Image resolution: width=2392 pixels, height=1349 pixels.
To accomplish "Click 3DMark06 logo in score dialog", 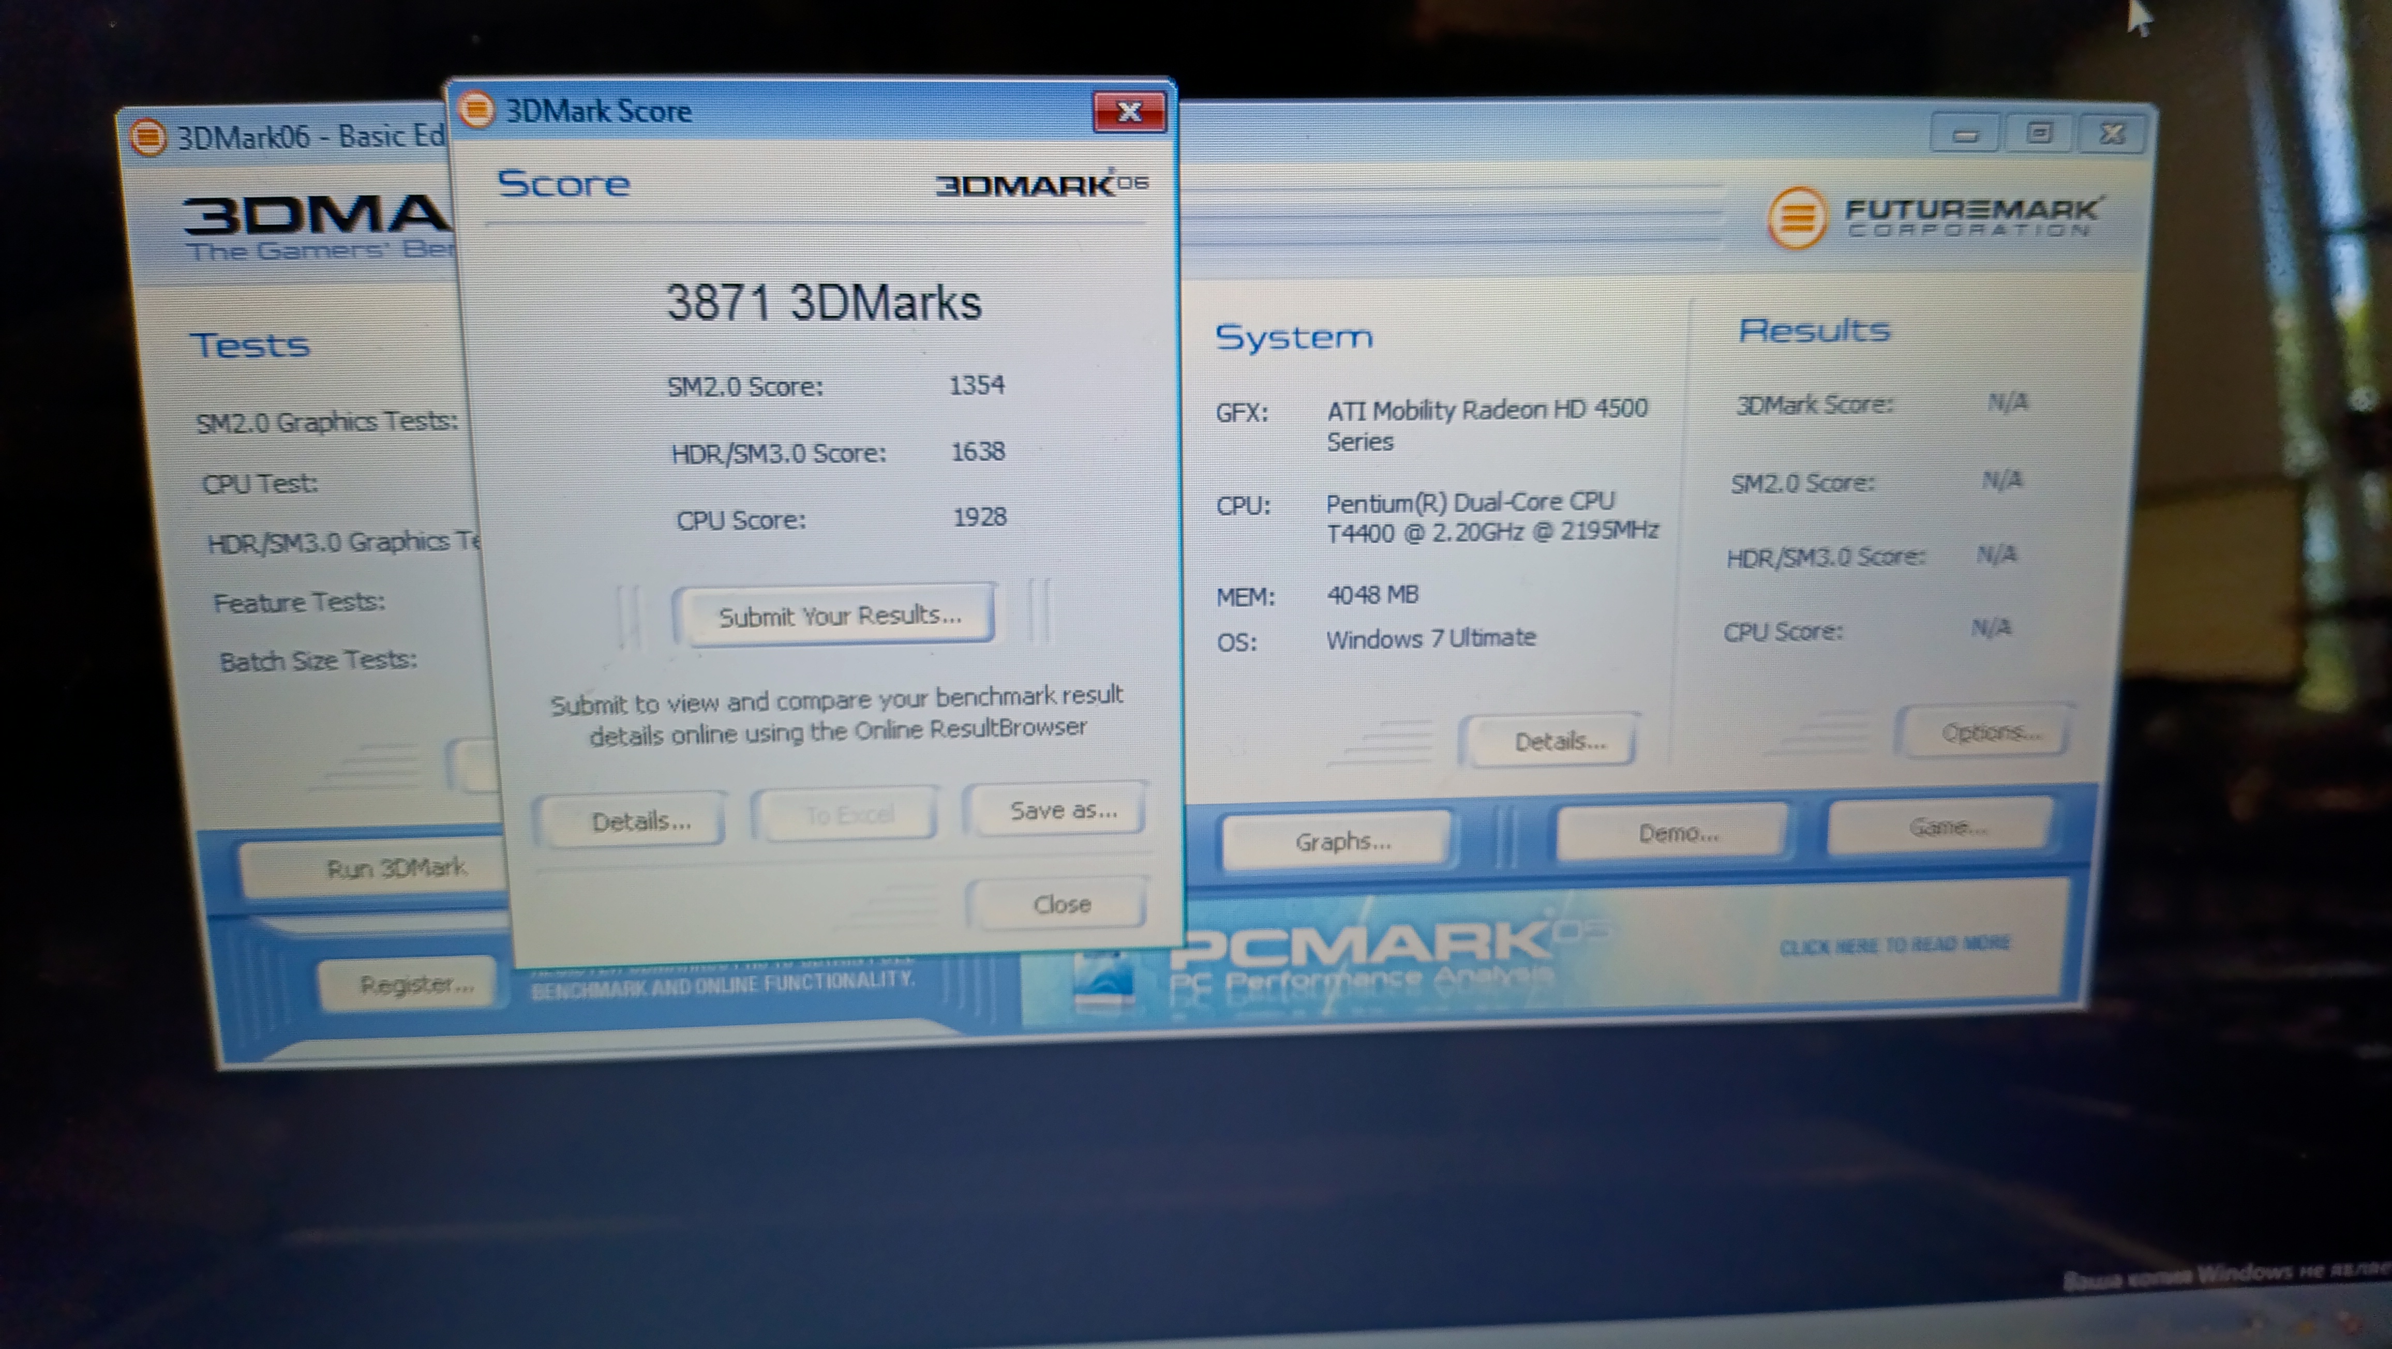I will pos(1042,184).
